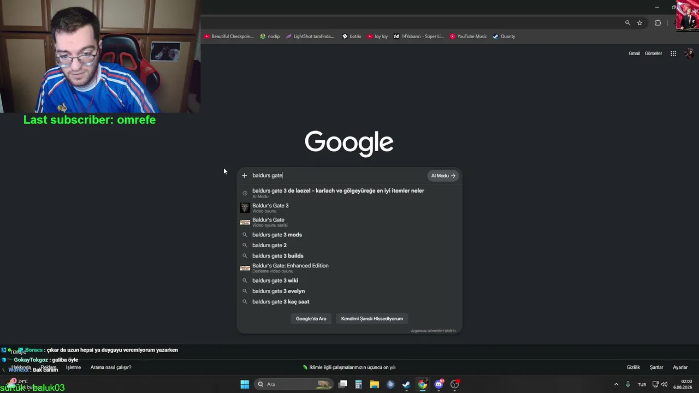Open Task View on the taskbar
699x393 pixels.
tap(343, 384)
